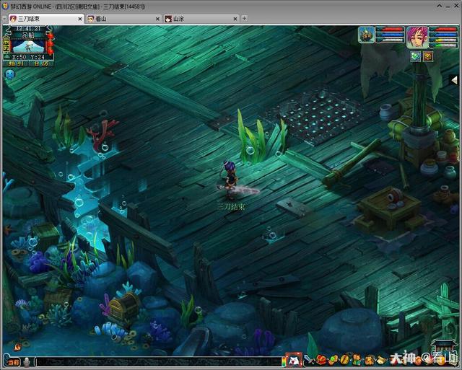This screenshot has height=370, width=462.
Task: Click the gold label on minimap left edge
Action: coord(6,45)
